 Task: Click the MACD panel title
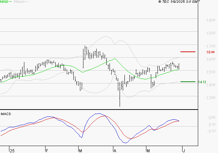click(6, 114)
